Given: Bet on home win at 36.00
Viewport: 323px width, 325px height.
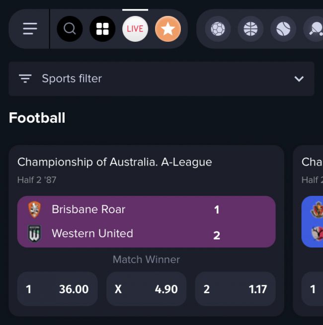Looking at the screenshot, I should (x=57, y=289).
